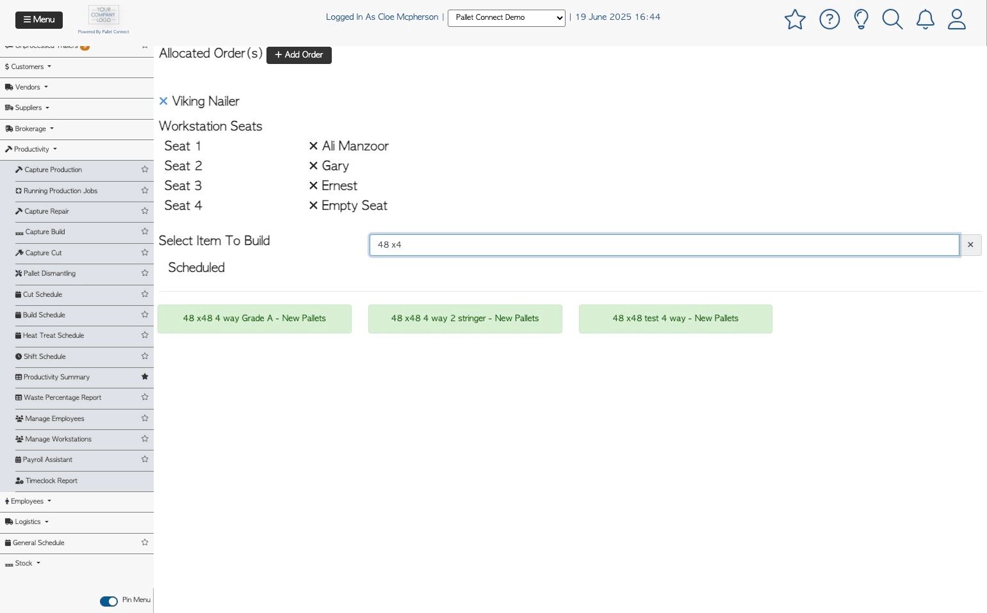Favorite Capture Production with its star
The width and height of the screenshot is (987, 613).
tap(145, 170)
